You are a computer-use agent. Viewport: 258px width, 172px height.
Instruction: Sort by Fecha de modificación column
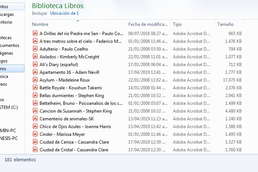[x=148, y=24]
